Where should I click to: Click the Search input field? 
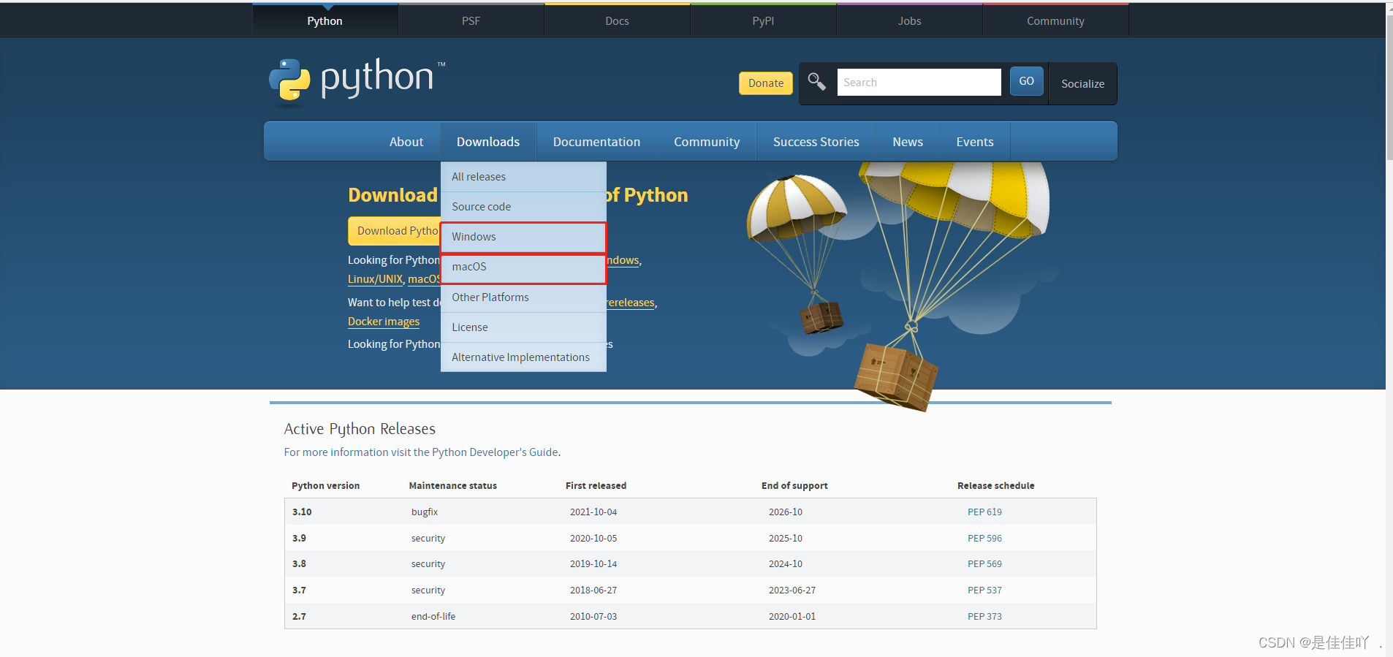(919, 82)
